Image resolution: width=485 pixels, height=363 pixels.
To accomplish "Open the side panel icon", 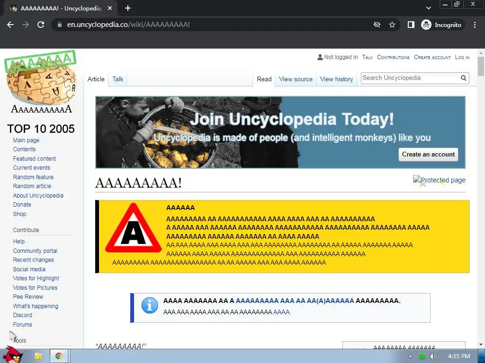I will (411, 25).
